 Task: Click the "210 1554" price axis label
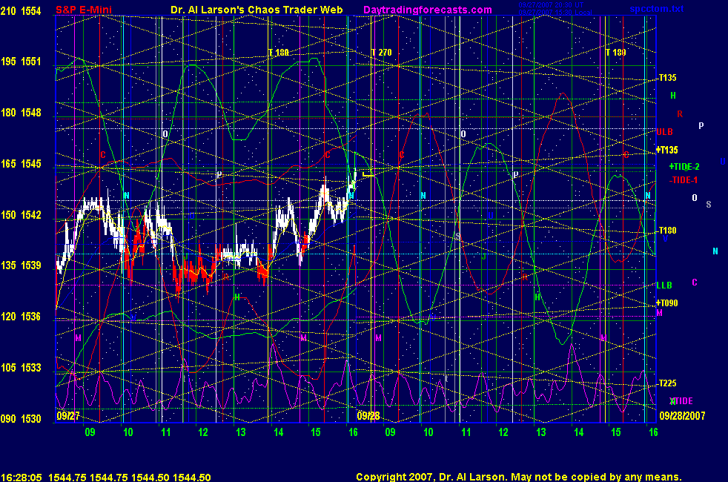(21, 10)
